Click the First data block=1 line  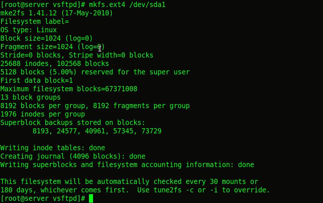(37, 81)
